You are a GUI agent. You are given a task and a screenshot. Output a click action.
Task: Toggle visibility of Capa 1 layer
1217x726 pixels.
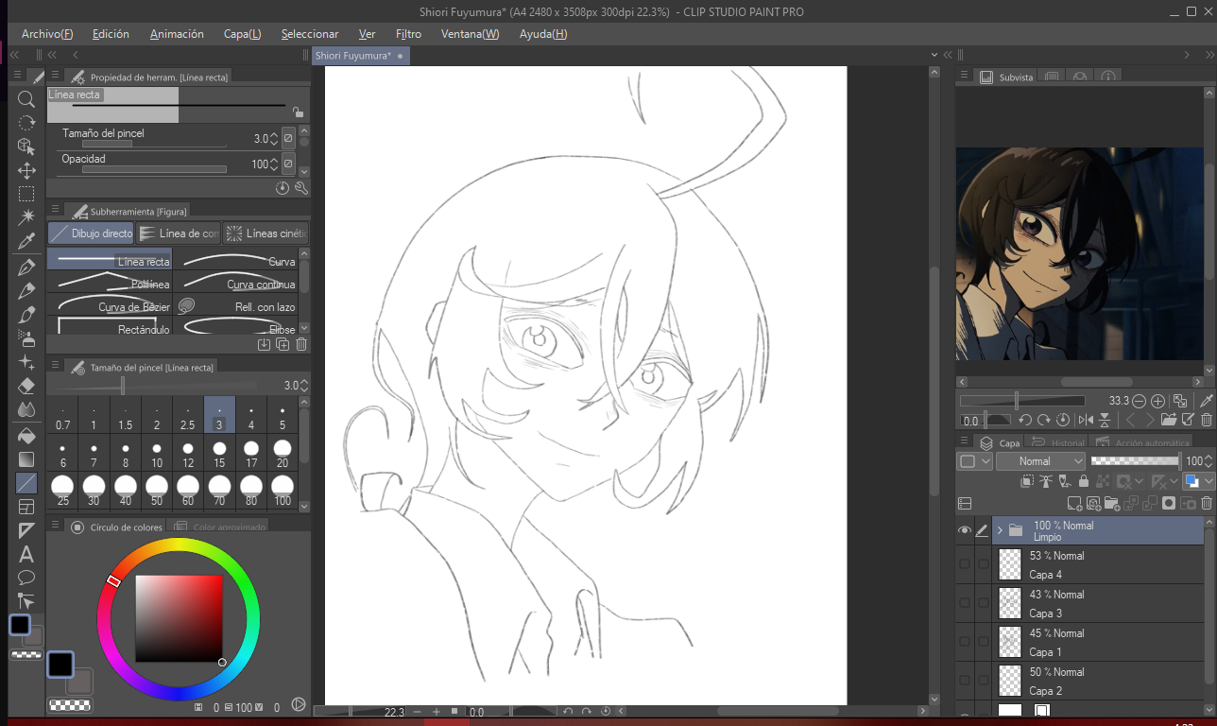pos(964,642)
